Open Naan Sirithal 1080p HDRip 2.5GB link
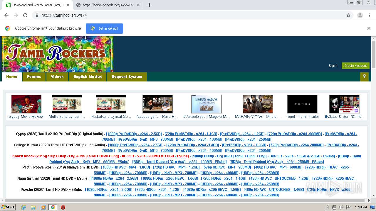The image size is (376, 211). pos(114,178)
